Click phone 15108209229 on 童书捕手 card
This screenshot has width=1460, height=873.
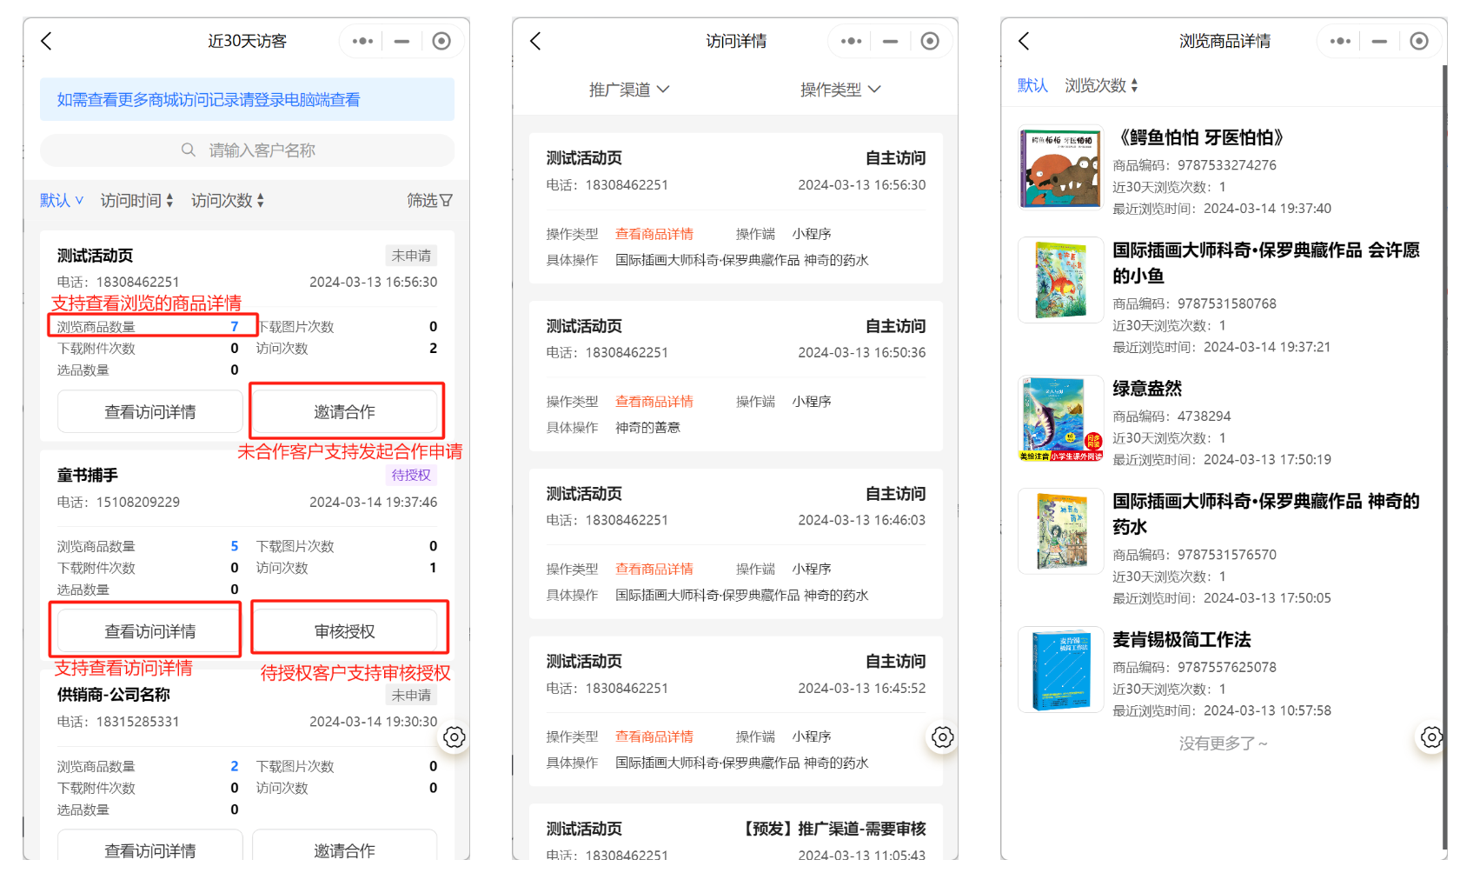[138, 502]
